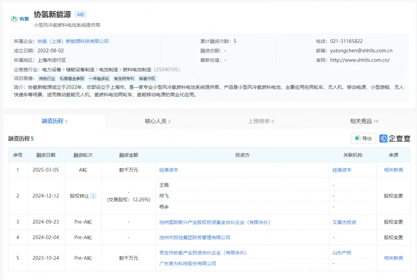Click 硅港资本 in the 关联机构 column
Viewport: 417px width, 280px height.
click(x=342, y=170)
